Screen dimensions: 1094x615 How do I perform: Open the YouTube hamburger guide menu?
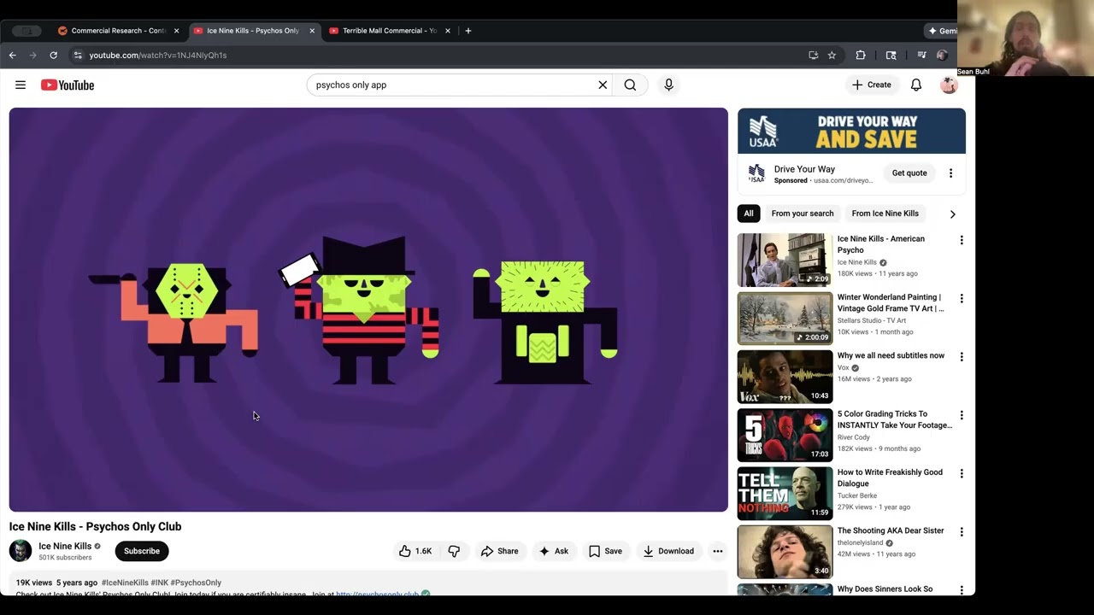[x=21, y=85]
